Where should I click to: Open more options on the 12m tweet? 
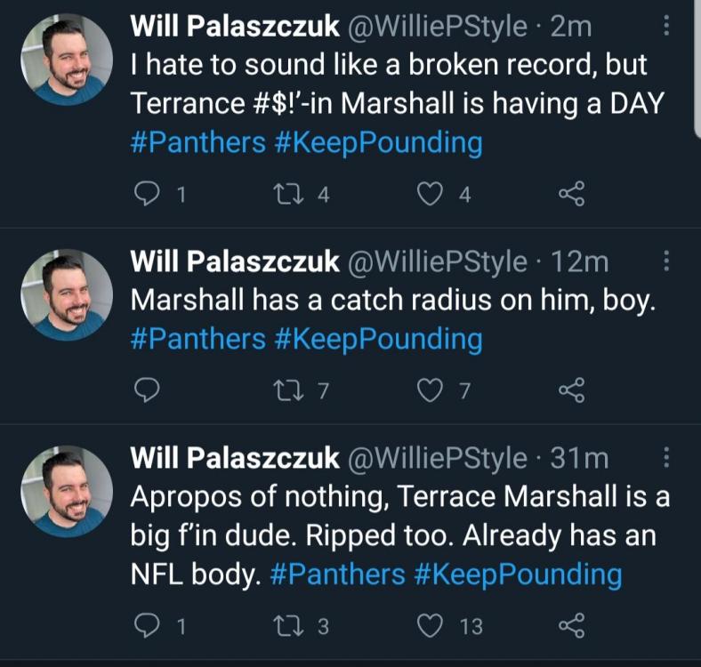coord(667,261)
